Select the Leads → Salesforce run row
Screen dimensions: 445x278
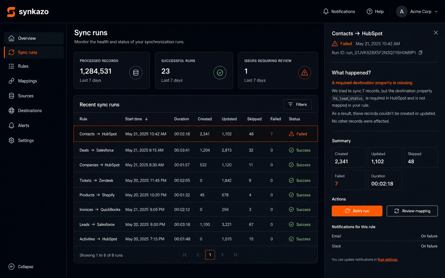[196, 224]
